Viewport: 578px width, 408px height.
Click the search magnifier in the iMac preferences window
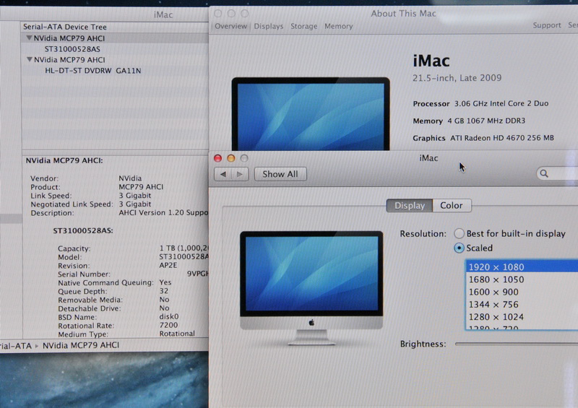click(544, 173)
